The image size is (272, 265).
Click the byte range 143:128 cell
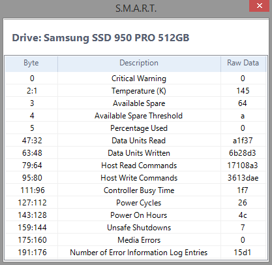[x=32, y=215]
